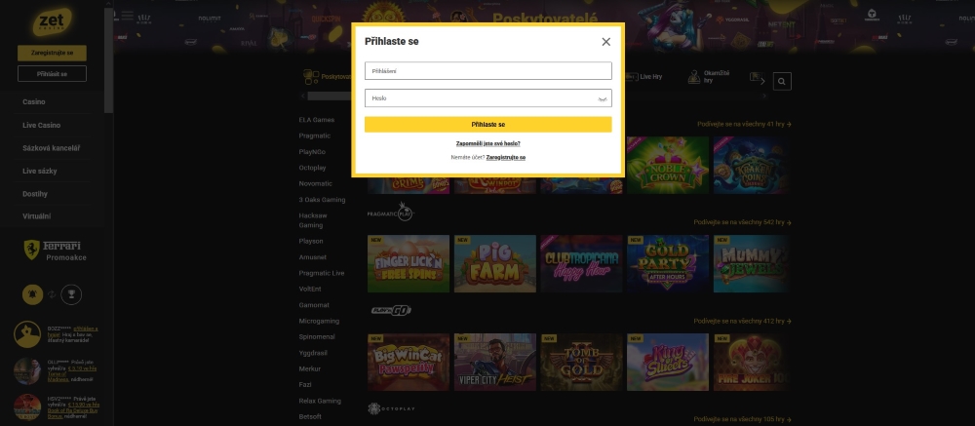Toggle the hamburger menu icon
This screenshot has width=975, height=426.
coord(128,16)
